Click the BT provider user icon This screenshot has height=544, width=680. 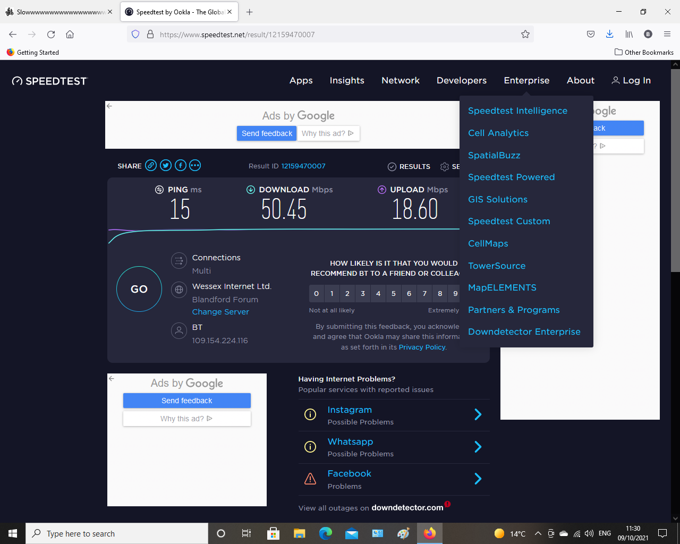pos(179,330)
